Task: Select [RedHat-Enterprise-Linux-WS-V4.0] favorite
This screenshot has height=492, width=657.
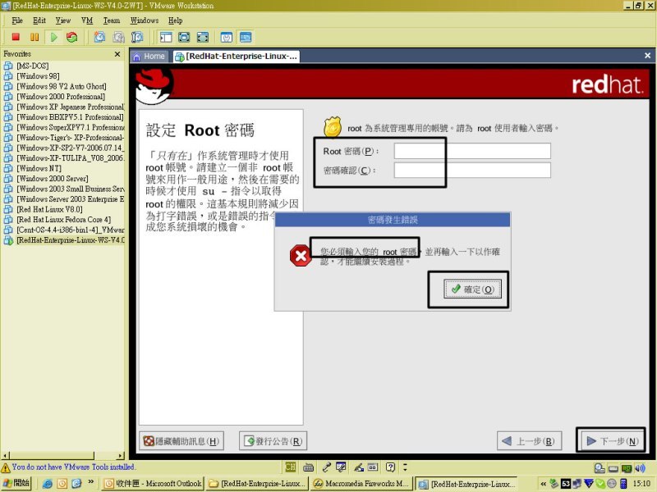Action: point(70,239)
